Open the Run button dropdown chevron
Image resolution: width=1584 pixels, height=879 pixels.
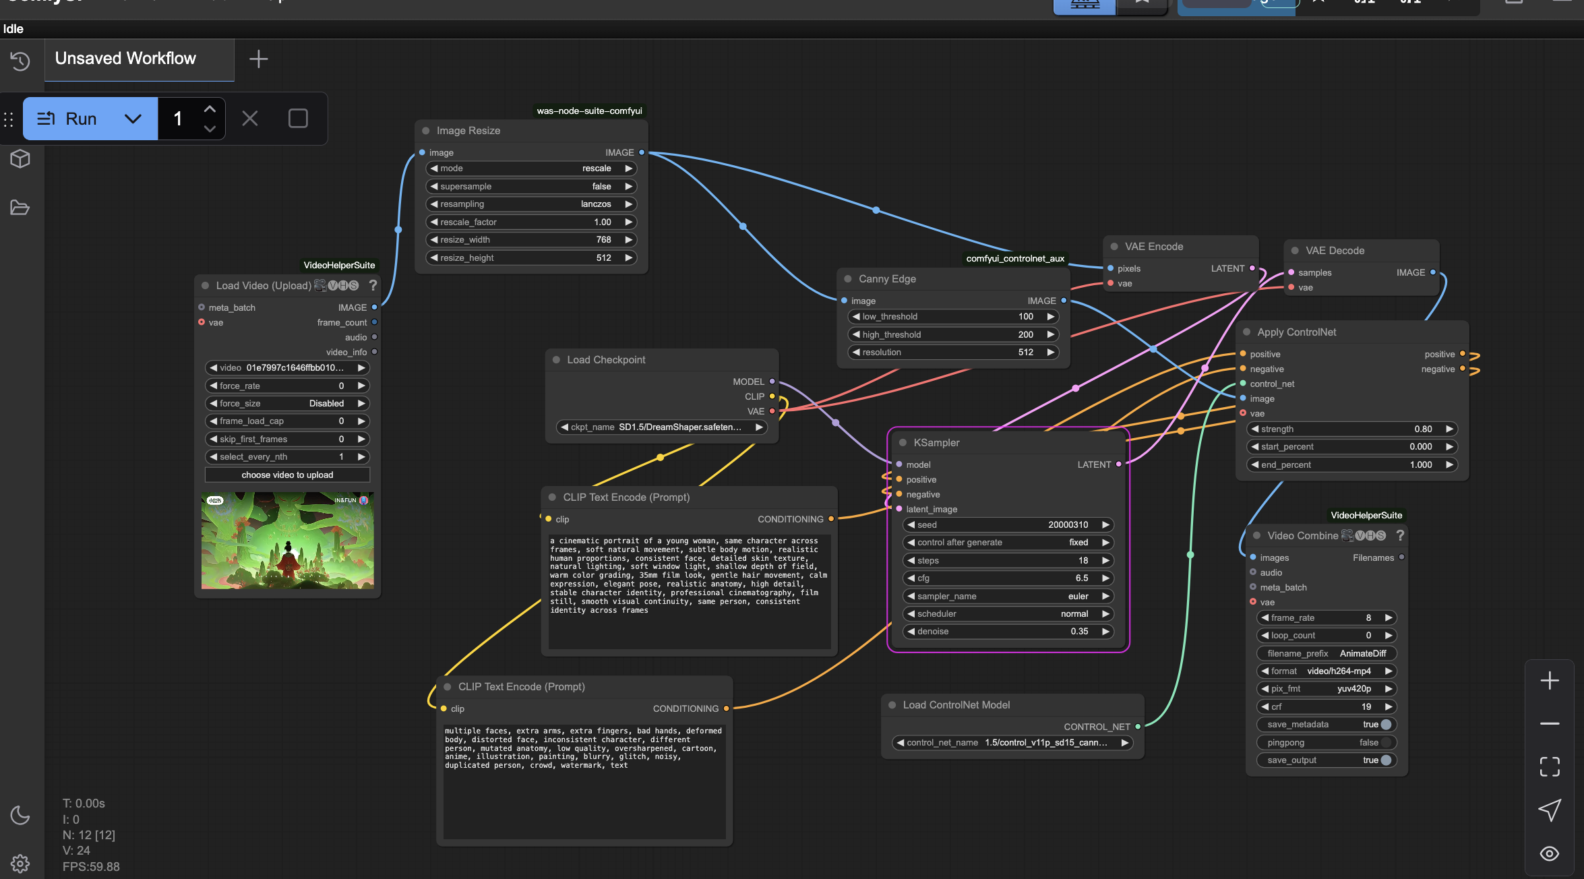point(133,119)
